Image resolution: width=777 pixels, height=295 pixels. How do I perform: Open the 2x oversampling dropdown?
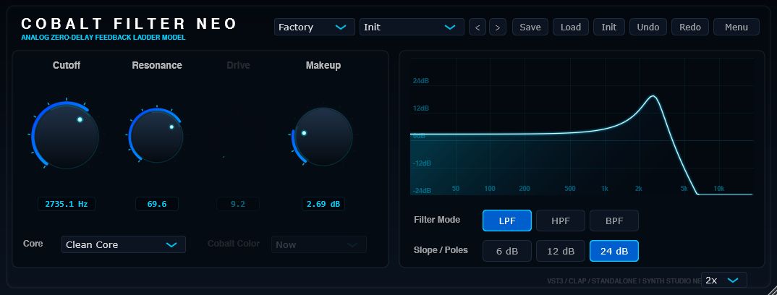click(x=724, y=280)
